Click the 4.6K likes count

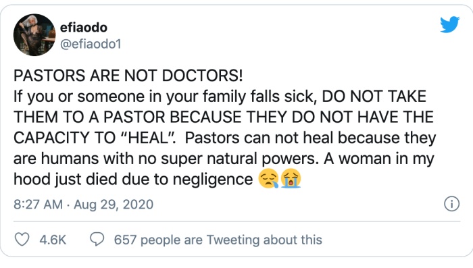click(x=53, y=240)
